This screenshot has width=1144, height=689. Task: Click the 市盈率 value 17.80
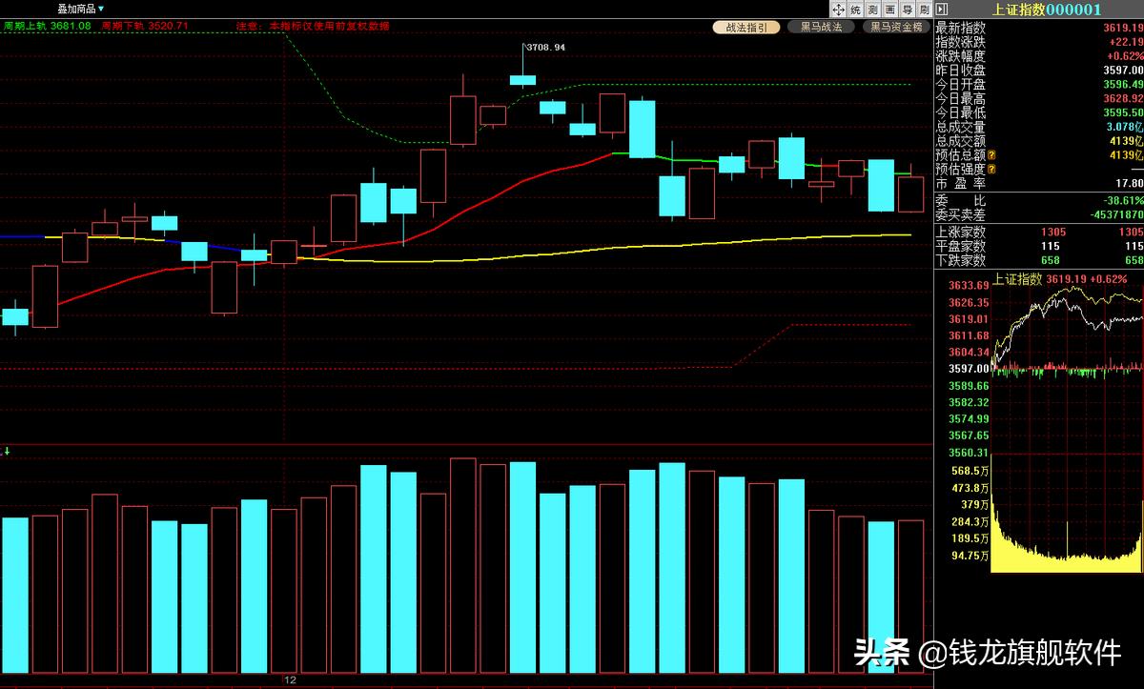point(1130,183)
